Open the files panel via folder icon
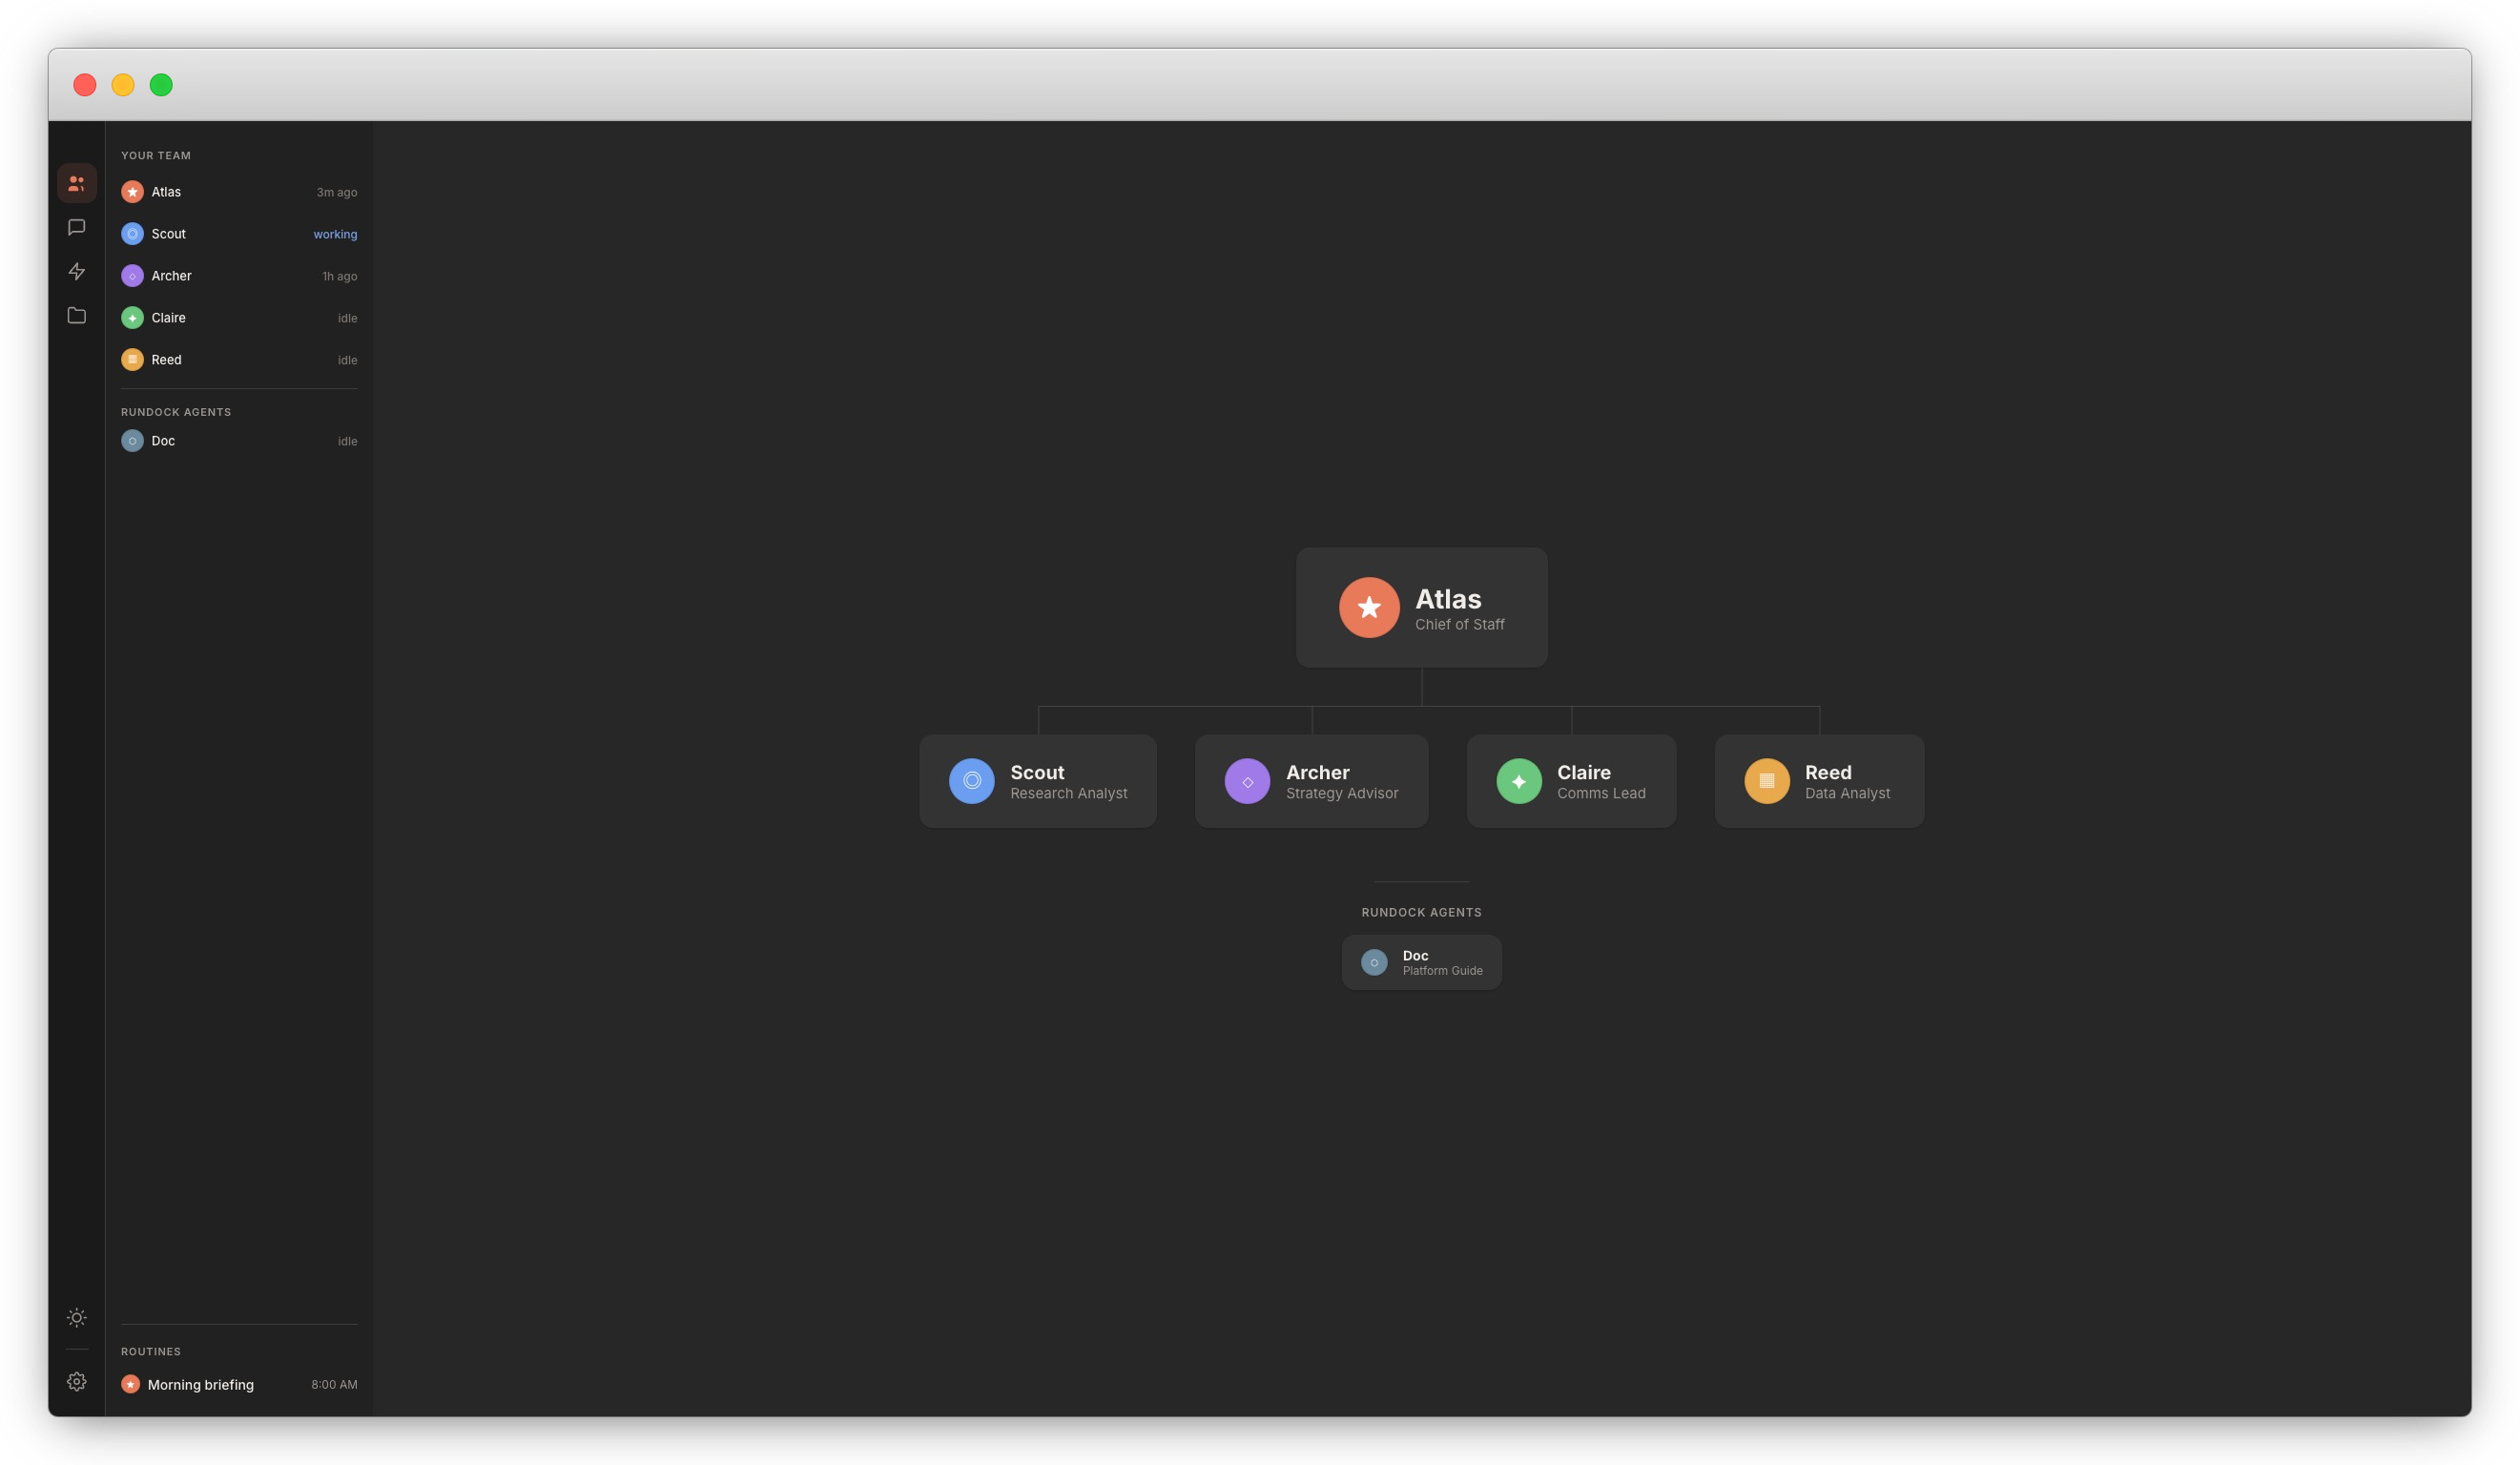Viewport: 2520px width, 1465px height. tap(77, 315)
